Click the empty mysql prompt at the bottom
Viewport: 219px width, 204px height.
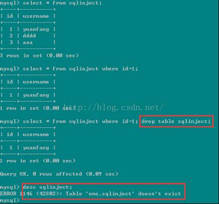pyautogui.click(x=10, y=200)
